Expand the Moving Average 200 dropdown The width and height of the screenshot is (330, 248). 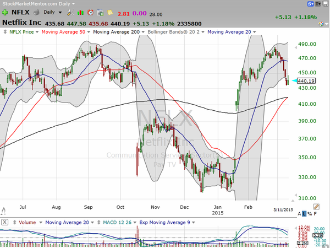coord(143,32)
